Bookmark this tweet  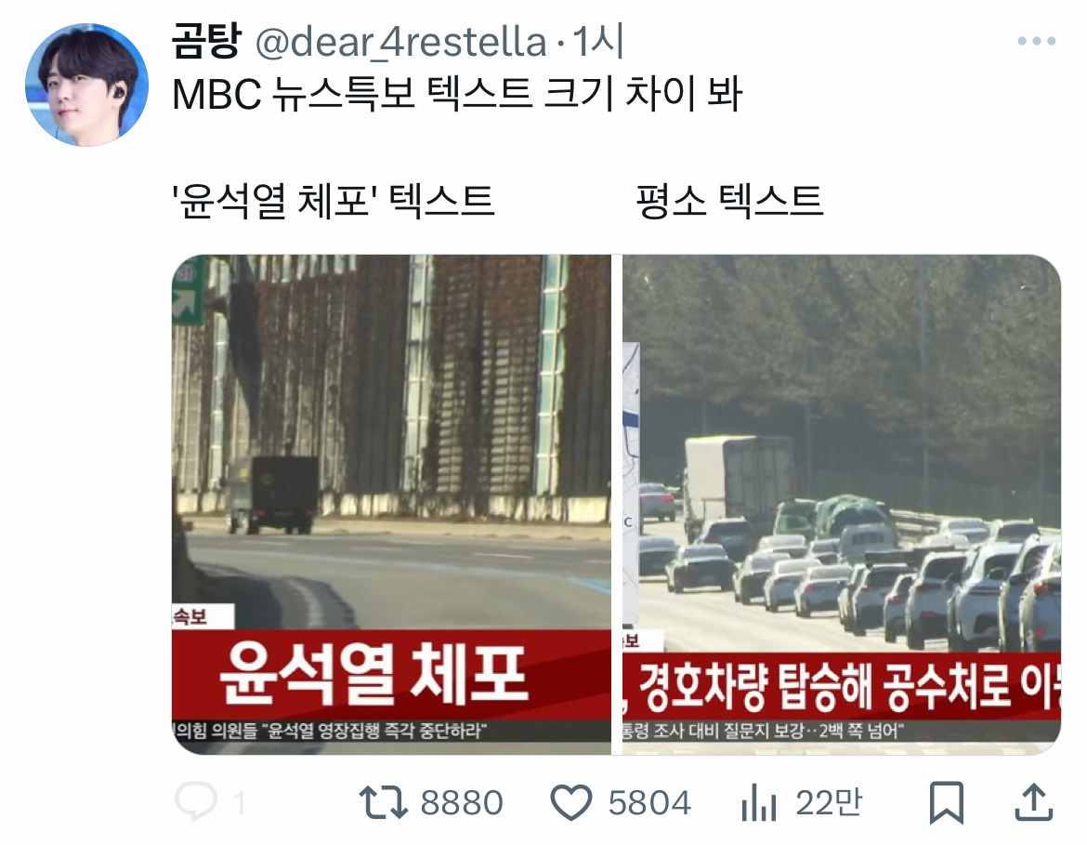point(946,802)
